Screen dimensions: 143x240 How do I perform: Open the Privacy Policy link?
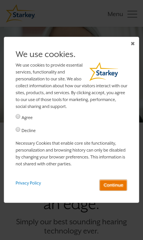point(28,183)
